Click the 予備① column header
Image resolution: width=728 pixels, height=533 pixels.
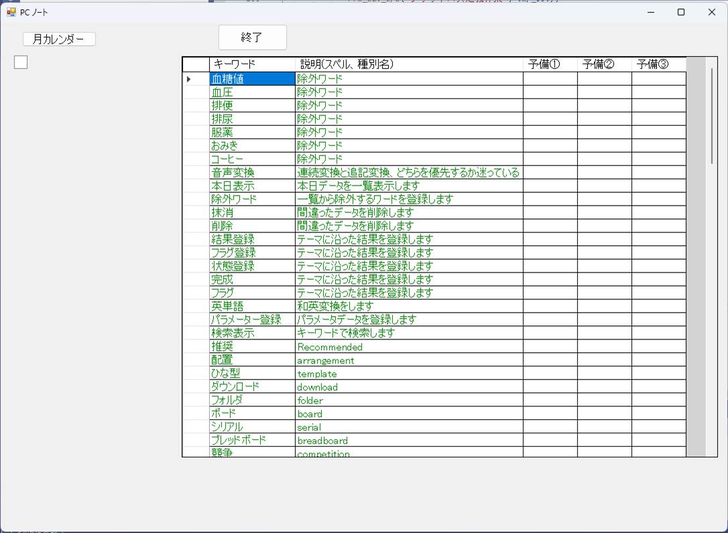pos(550,64)
